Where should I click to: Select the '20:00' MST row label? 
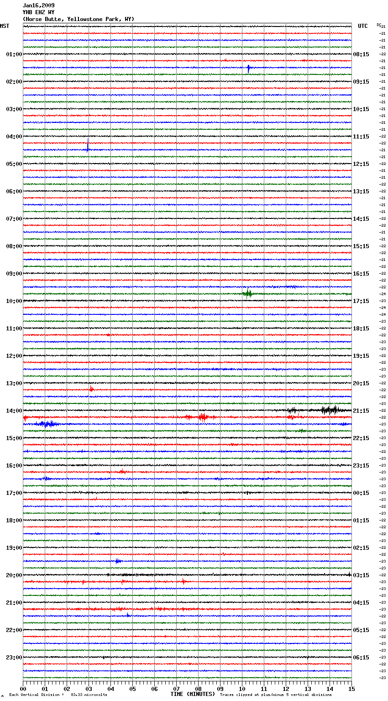pos(14,575)
